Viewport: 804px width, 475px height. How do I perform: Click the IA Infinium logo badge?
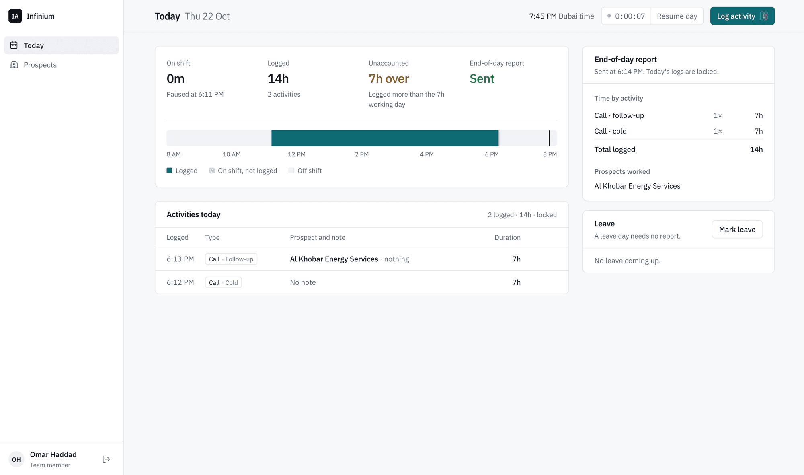[x=15, y=16]
